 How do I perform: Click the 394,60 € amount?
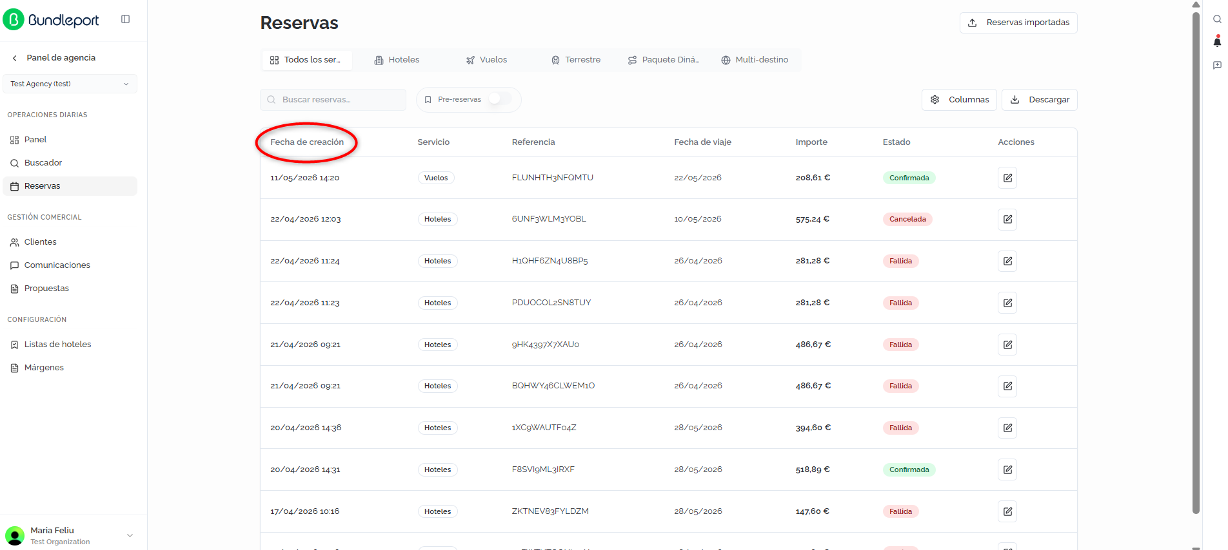813,428
